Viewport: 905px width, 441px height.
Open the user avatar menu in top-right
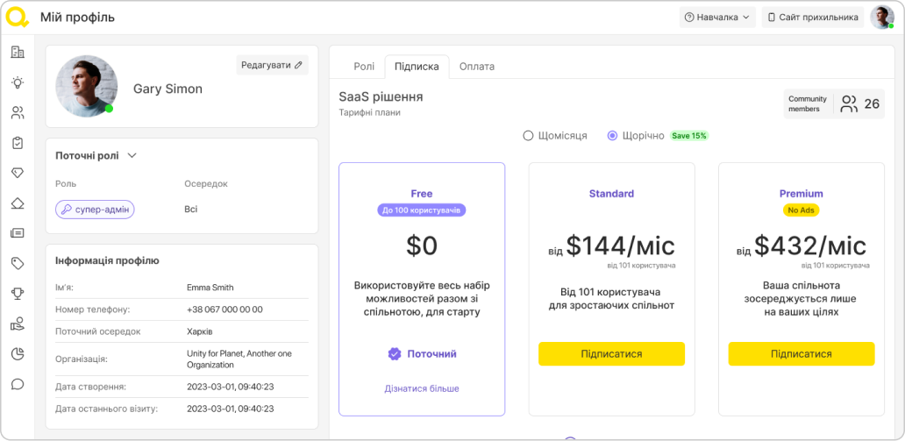pyautogui.click(x=880, y=17)
